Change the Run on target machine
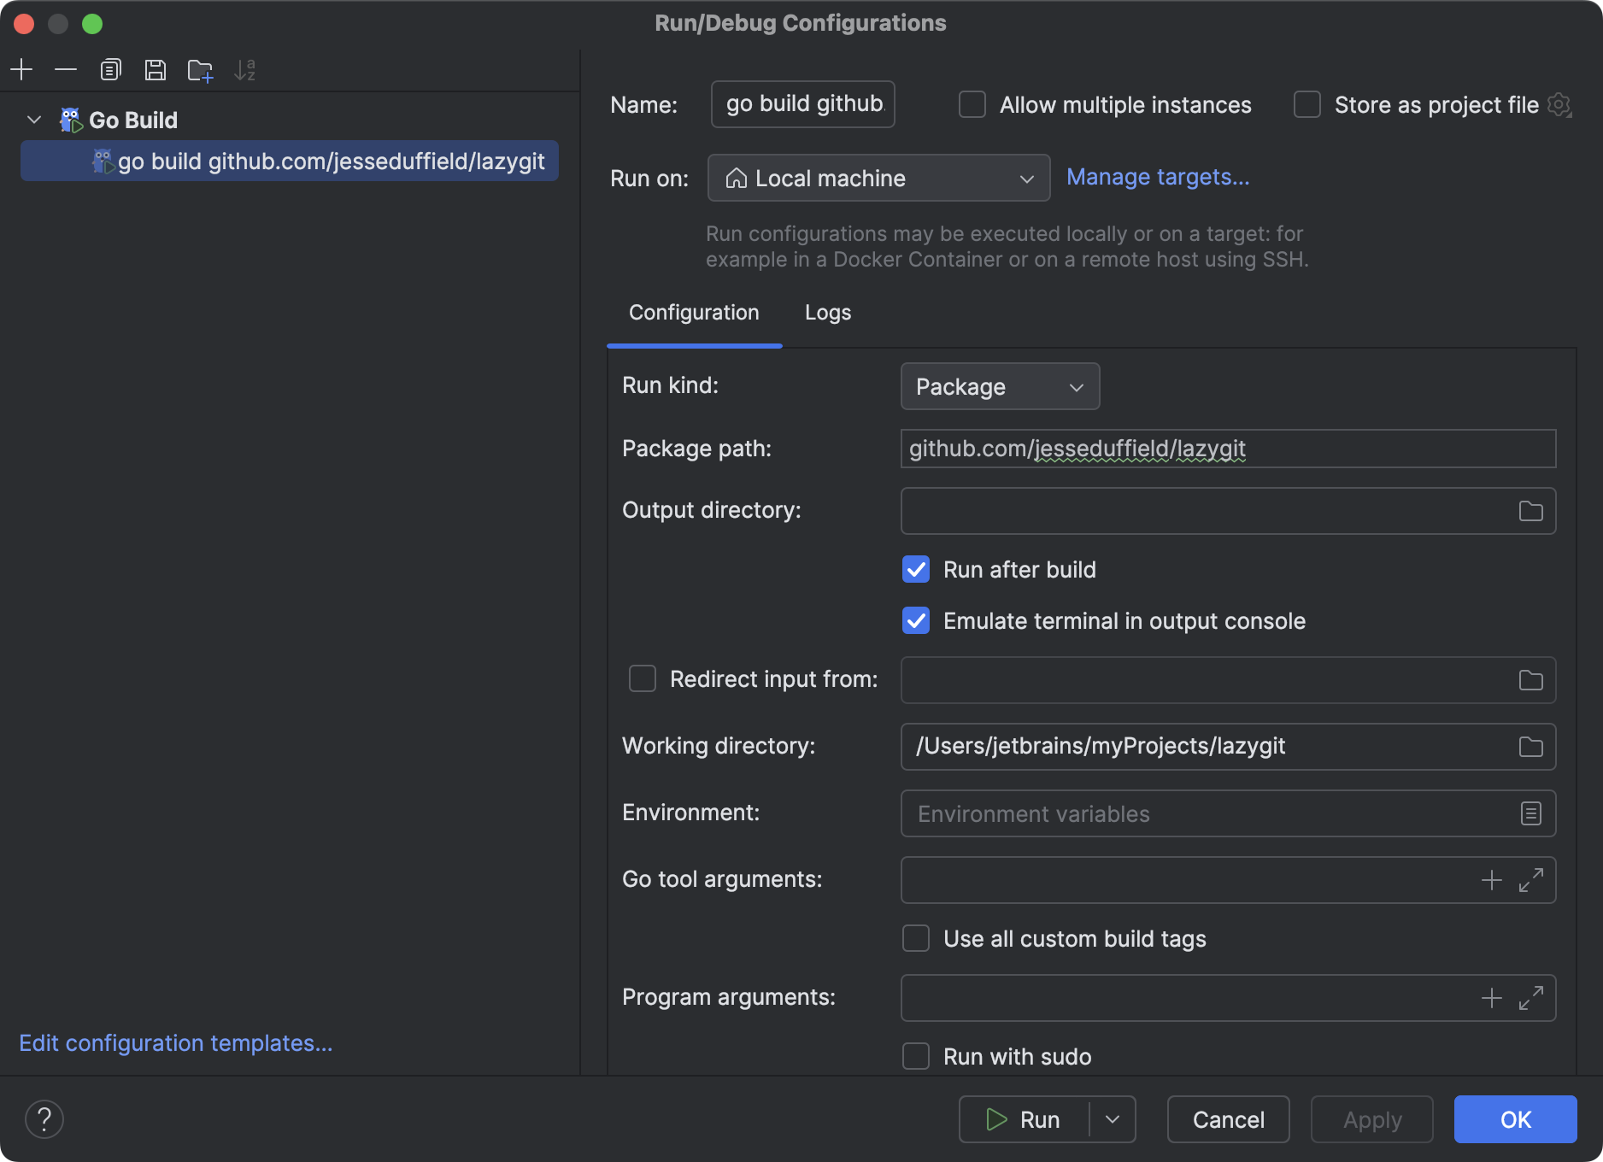The image size is (1603, 1162). pyautogui.click(x=878, y=178)
